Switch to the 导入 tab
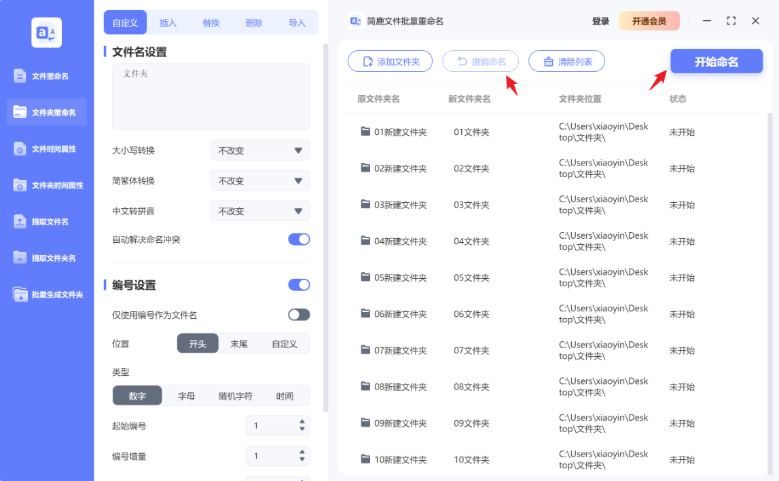Image resolution: width=779 pixels, height=481 pixels. point(297,23)
